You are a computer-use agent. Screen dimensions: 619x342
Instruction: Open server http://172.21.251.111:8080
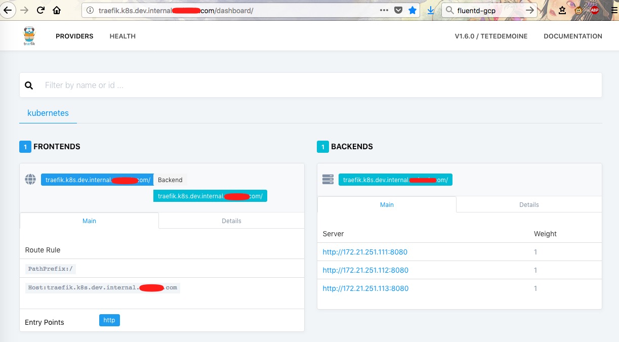click(365, 252)
